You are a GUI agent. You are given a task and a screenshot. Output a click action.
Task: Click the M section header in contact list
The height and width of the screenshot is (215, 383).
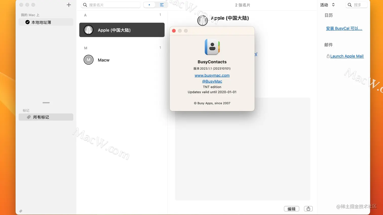(86, 48)
